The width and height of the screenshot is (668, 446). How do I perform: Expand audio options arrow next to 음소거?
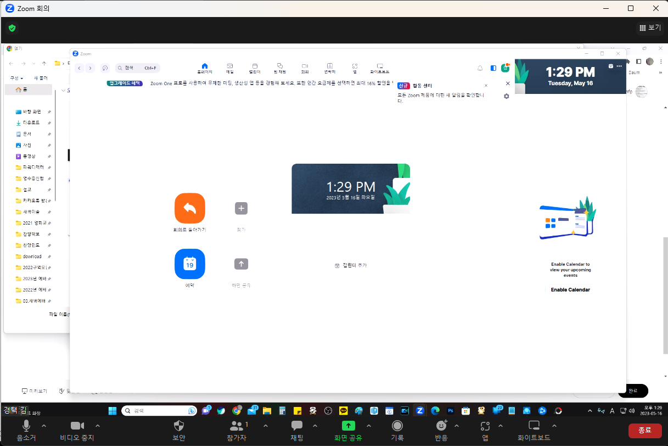(x=44, y=426)
